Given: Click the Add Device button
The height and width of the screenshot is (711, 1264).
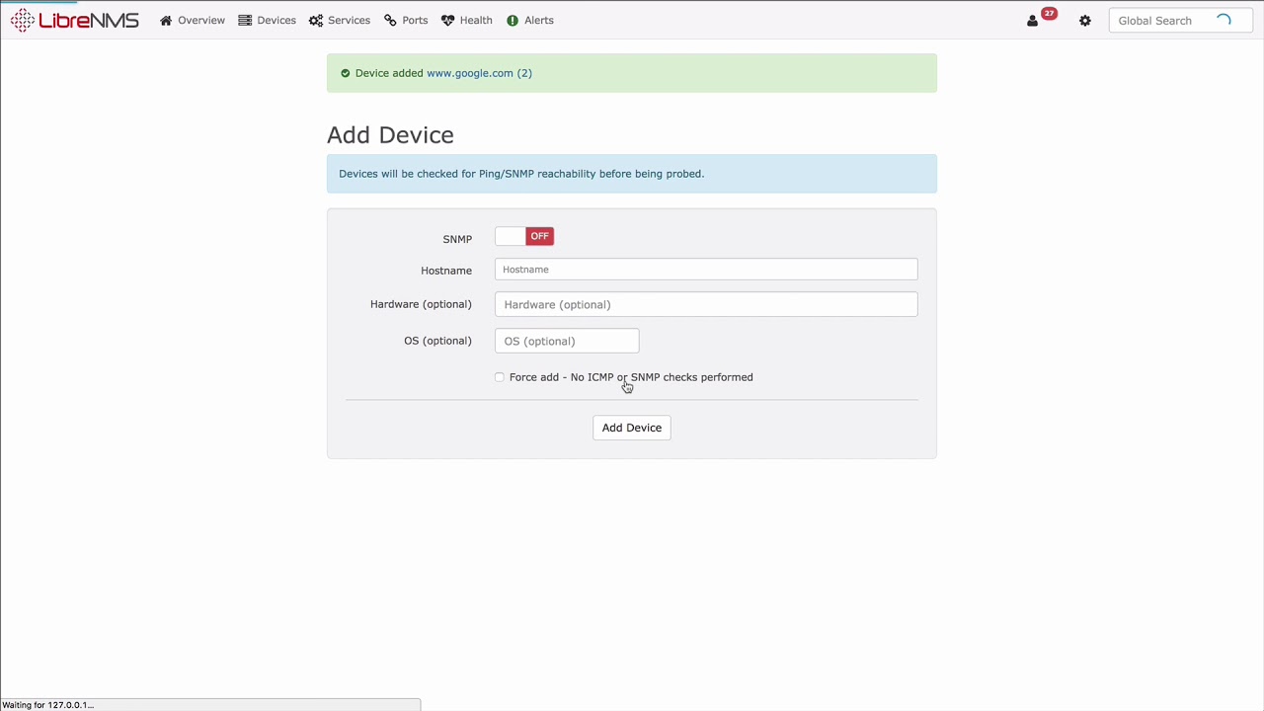Looking at the screenshot, I should tap(632, 428).
